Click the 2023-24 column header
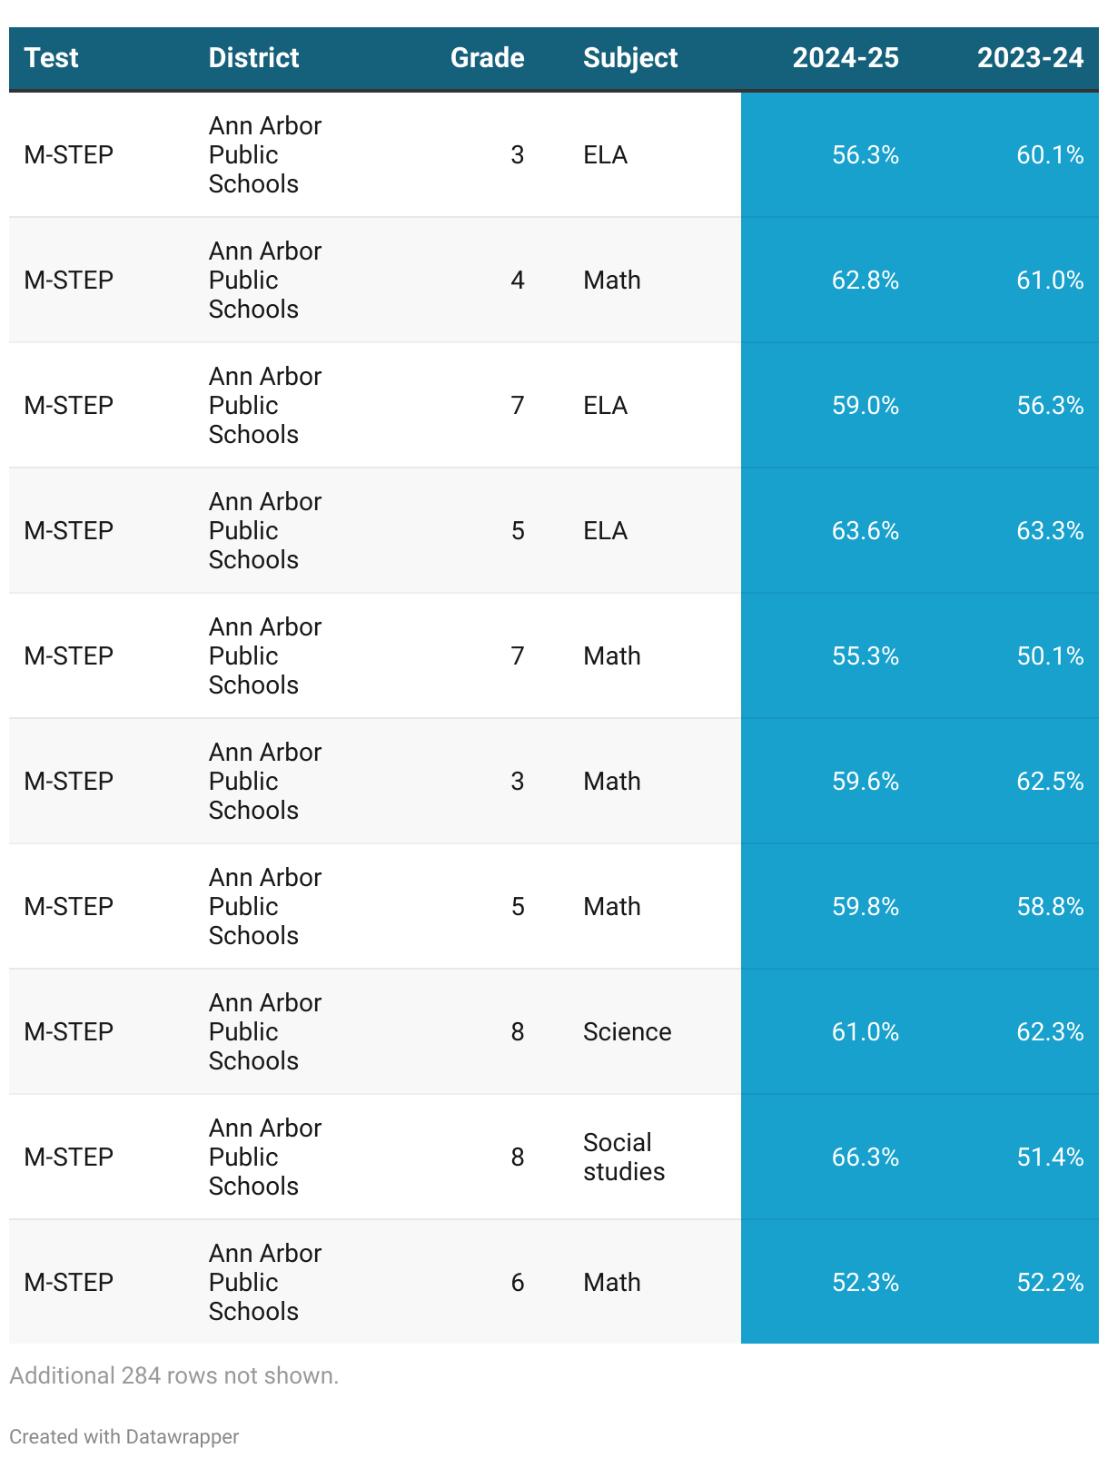This screenshot has height=1458, width=1108. [x=1030, y=58]
